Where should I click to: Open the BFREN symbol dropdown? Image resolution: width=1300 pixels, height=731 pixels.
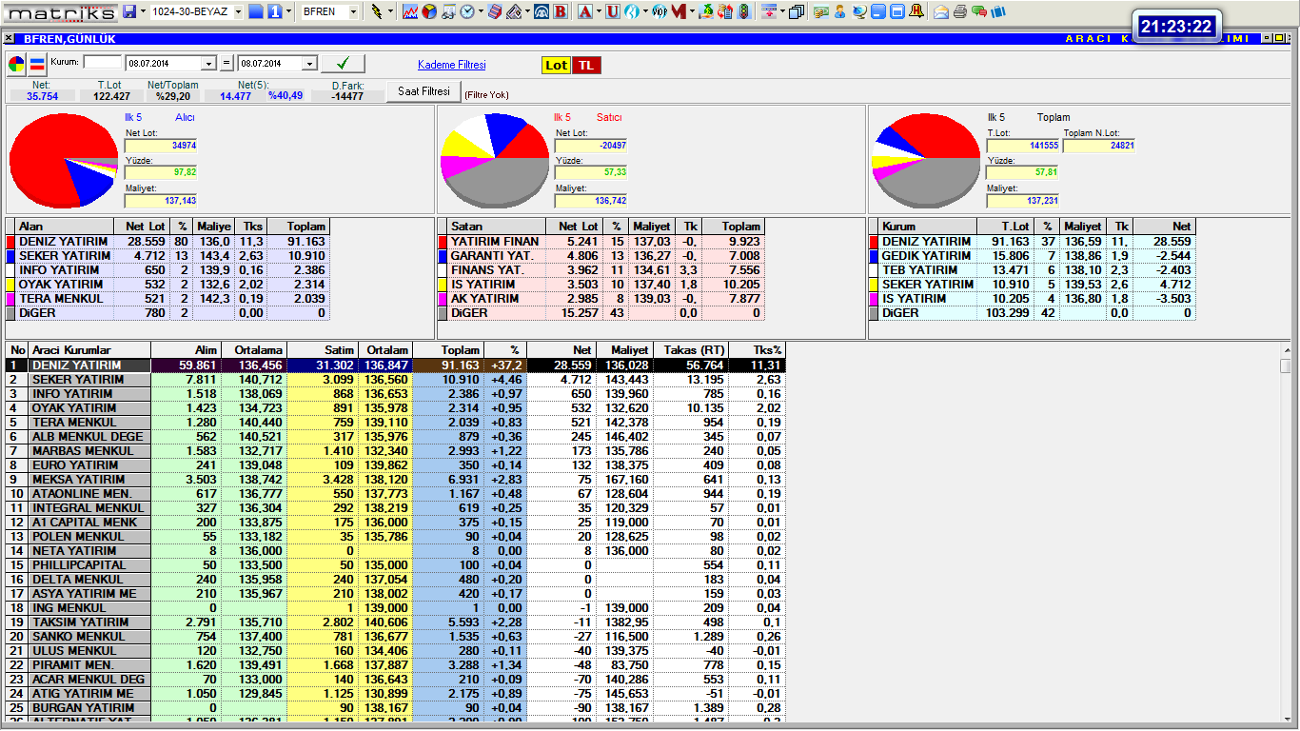pos(353,11)
